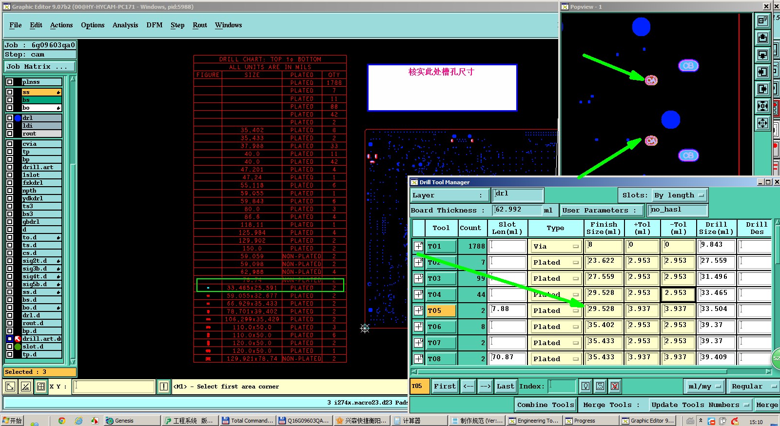Click the User Parameters no_hasl field

click(x=678, y=210)
